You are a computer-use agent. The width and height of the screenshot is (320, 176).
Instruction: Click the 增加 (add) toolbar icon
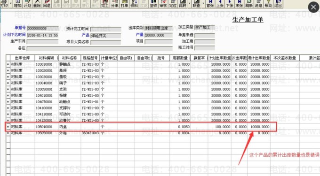click(x=18, y=4)
